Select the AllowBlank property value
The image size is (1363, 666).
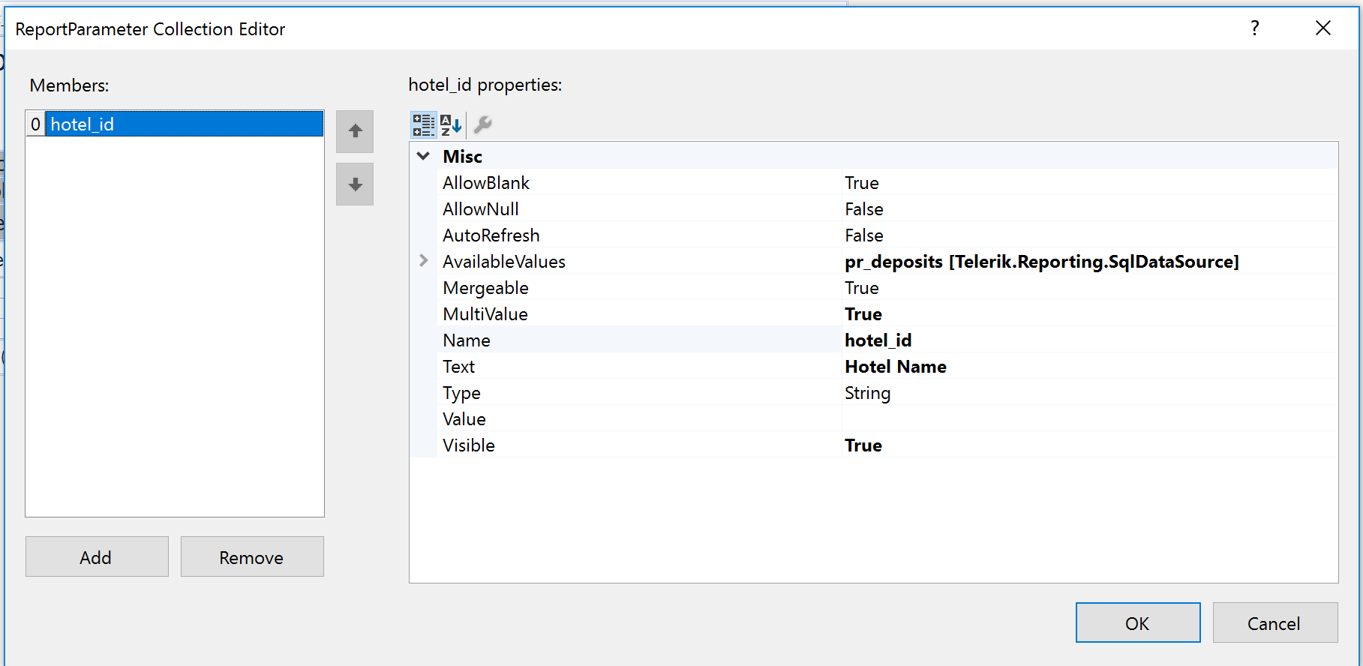coord(862,183)
